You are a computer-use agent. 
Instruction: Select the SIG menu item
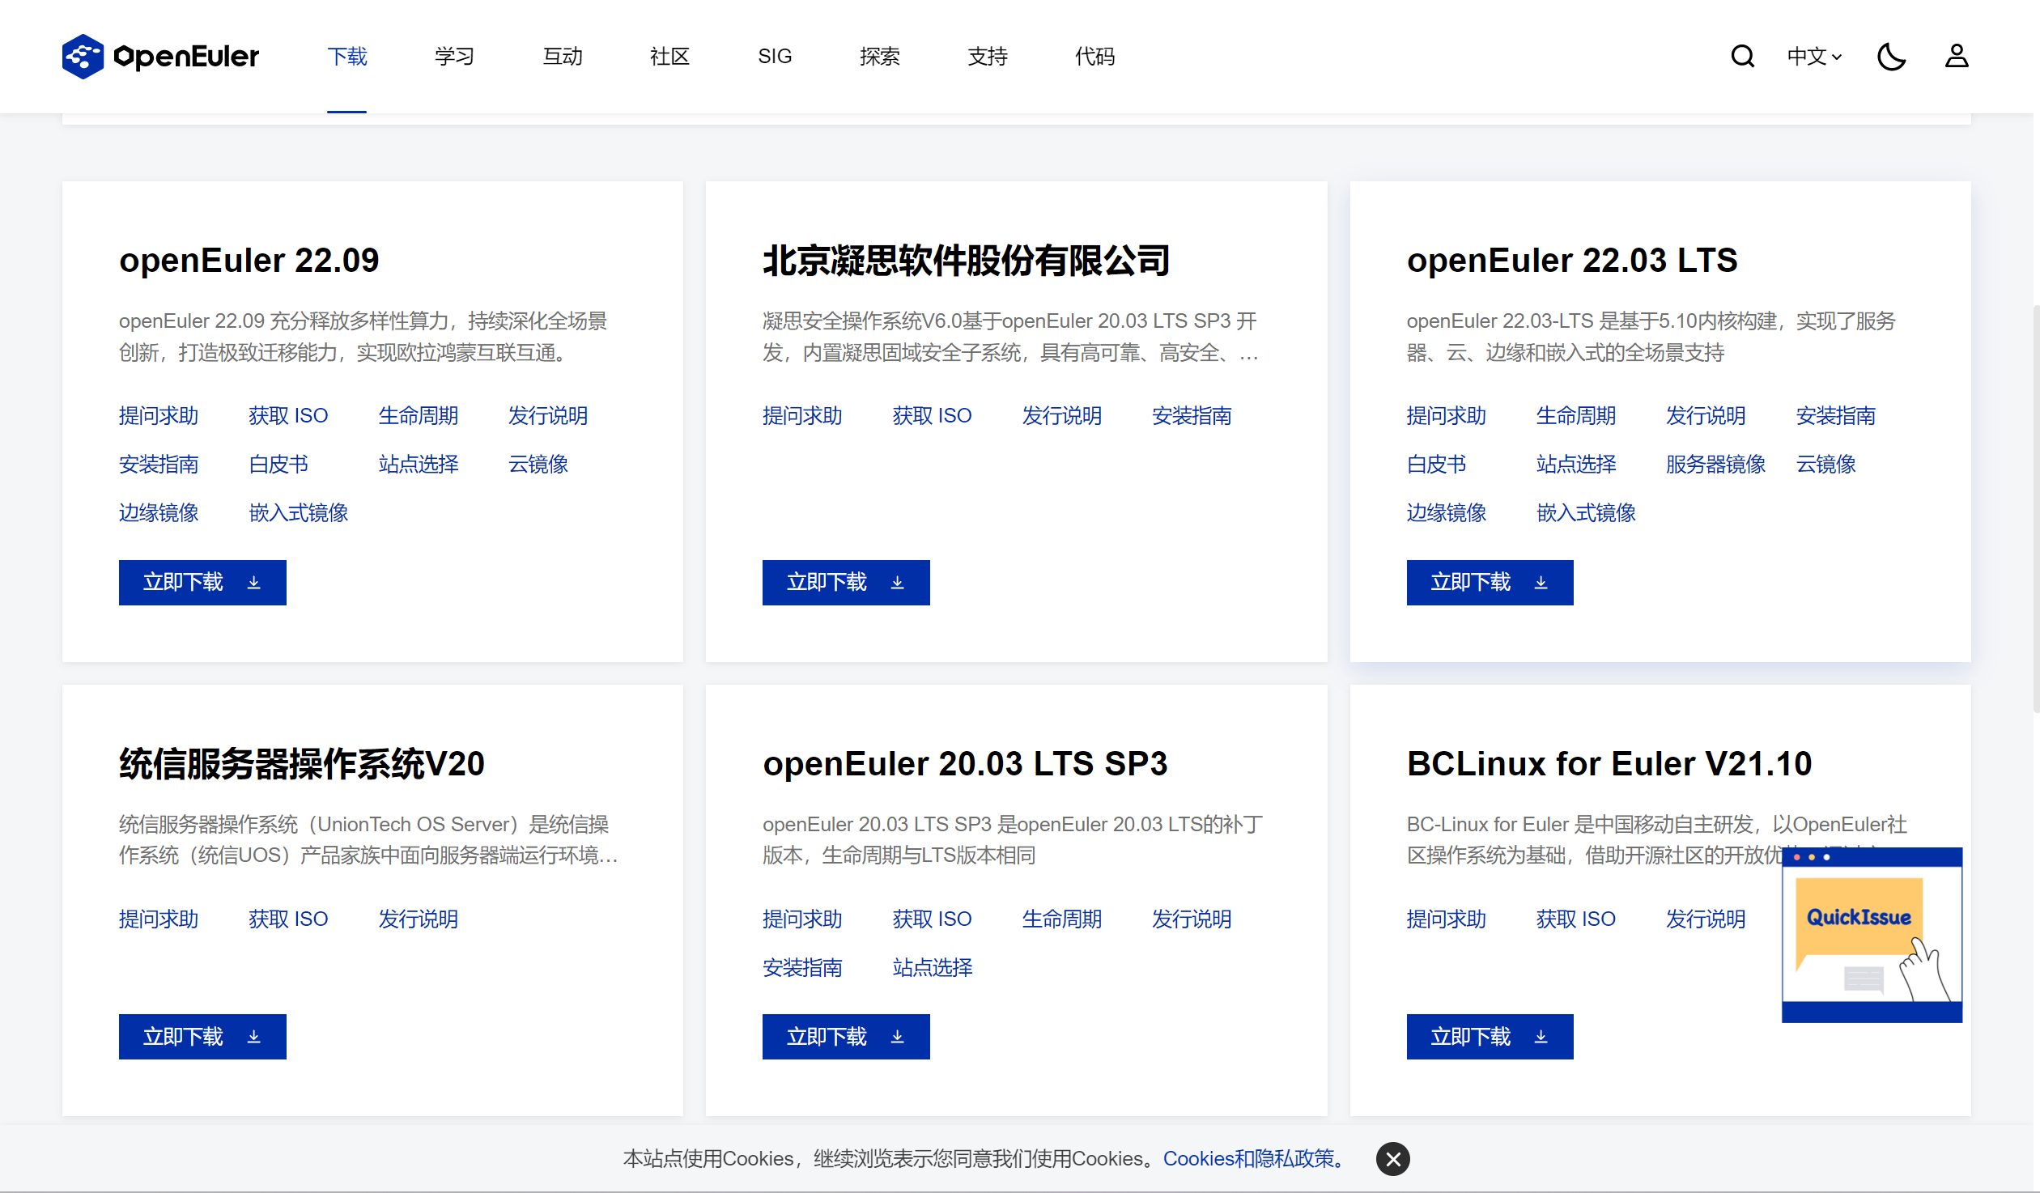775,56
